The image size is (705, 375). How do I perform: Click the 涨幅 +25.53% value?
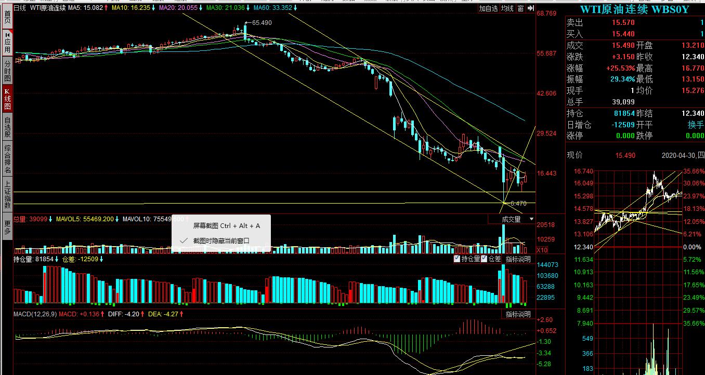tap(621, 68)
